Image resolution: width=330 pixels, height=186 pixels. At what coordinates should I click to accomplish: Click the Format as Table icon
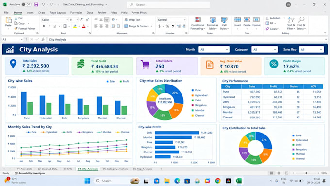click(x=213, y=20)
